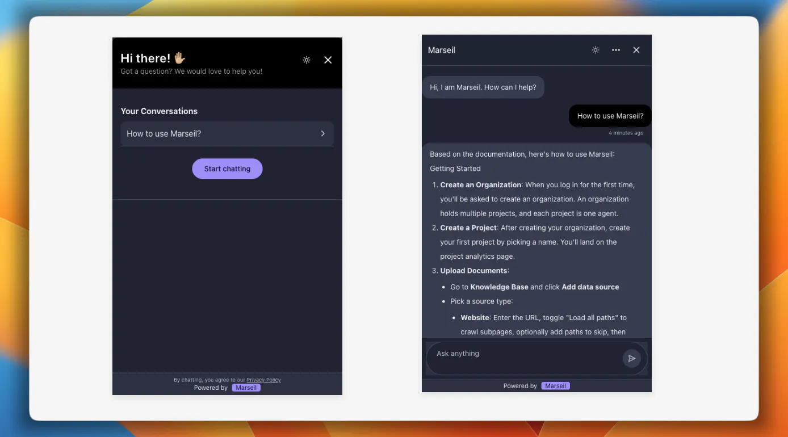The image size is (788, 437).
Task: Click the user message 'How to use Marseil?' bubble
Action: coord(610,116)
